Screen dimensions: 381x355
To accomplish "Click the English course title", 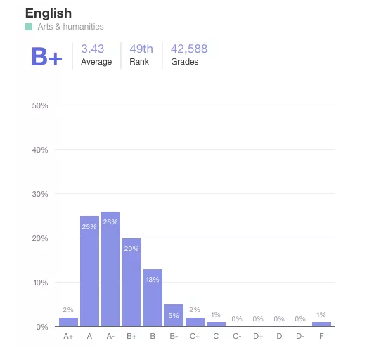I will pyautogui.click(x=49, y=13).
